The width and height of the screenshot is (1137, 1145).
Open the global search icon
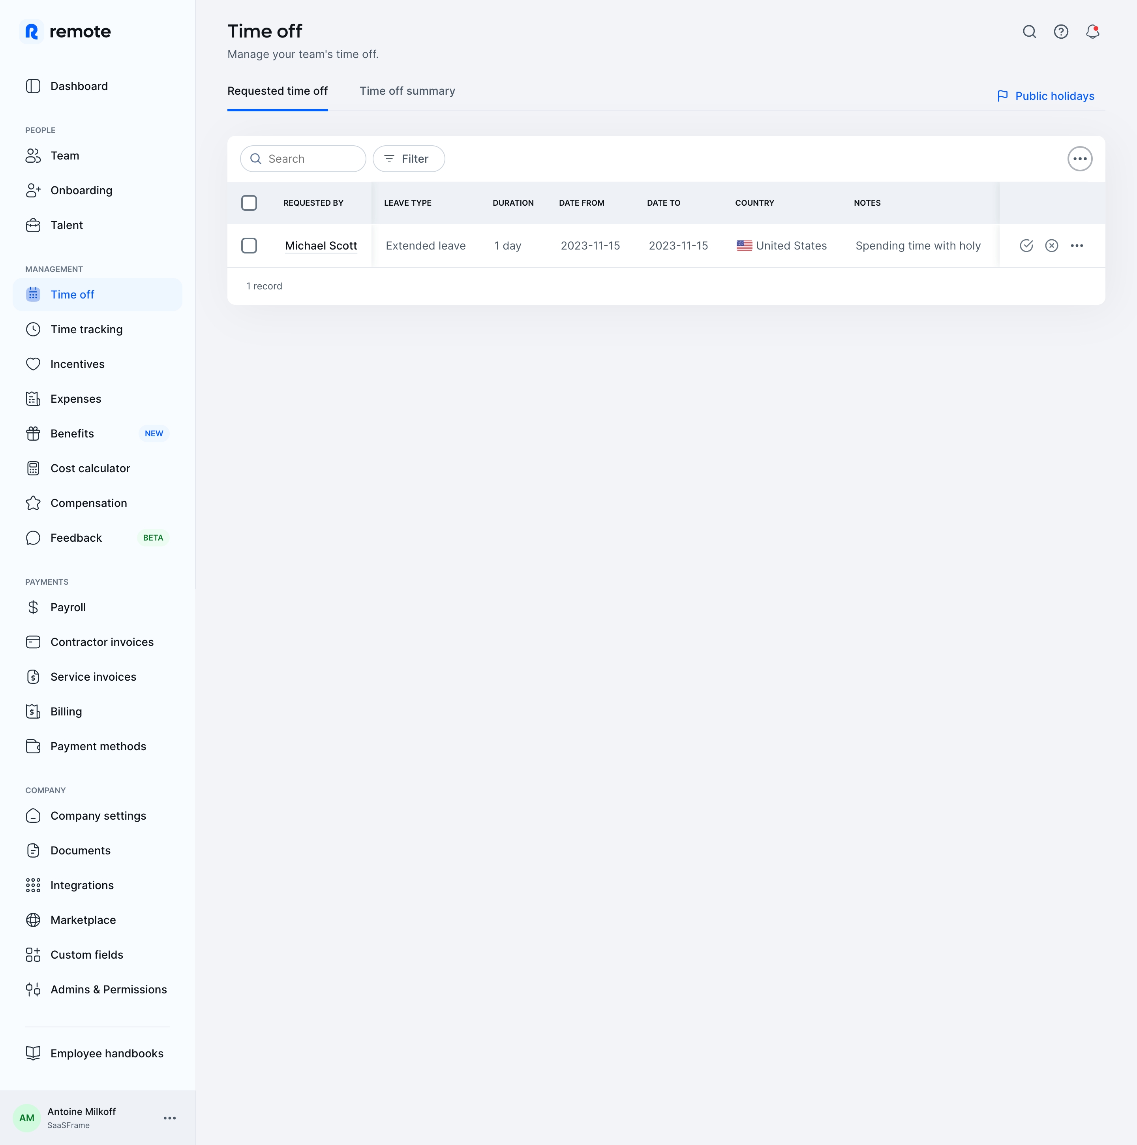[1029, 32]
